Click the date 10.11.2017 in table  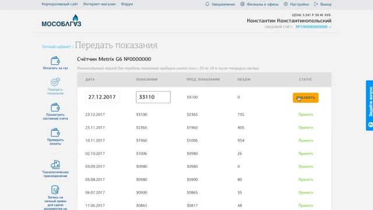pyautogui.click(x=95, y=141)
